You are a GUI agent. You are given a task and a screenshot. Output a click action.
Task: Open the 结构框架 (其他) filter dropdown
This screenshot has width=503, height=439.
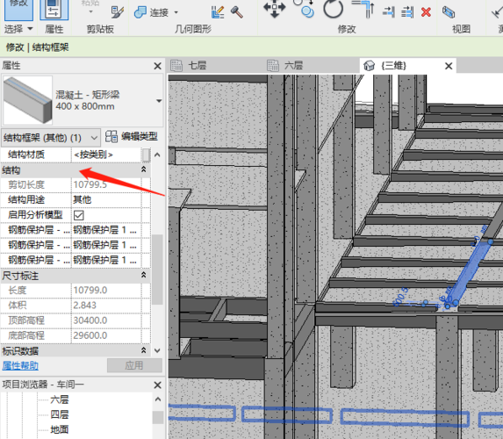pos(51,138)
